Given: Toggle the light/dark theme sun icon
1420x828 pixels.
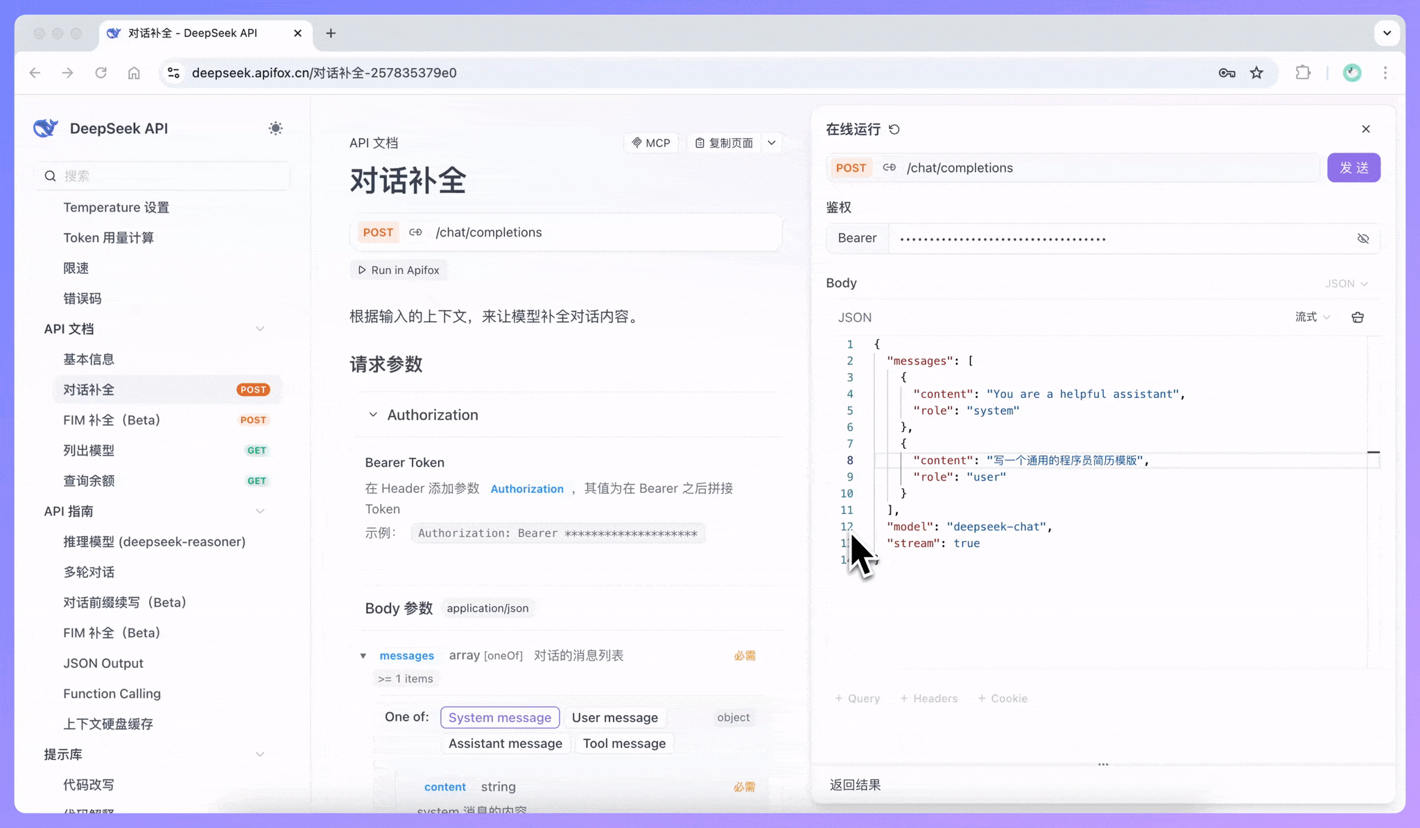Looking at the screenshot, I should pyautogui.click(x=275, y=128).
